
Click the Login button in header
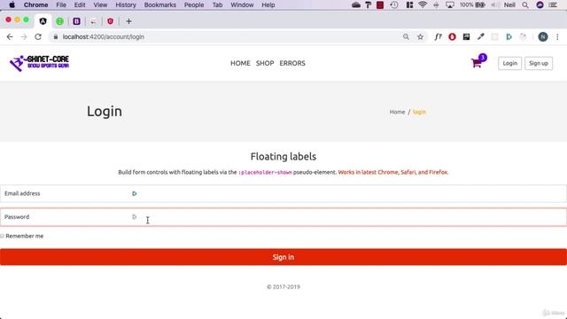click(510, 63)
